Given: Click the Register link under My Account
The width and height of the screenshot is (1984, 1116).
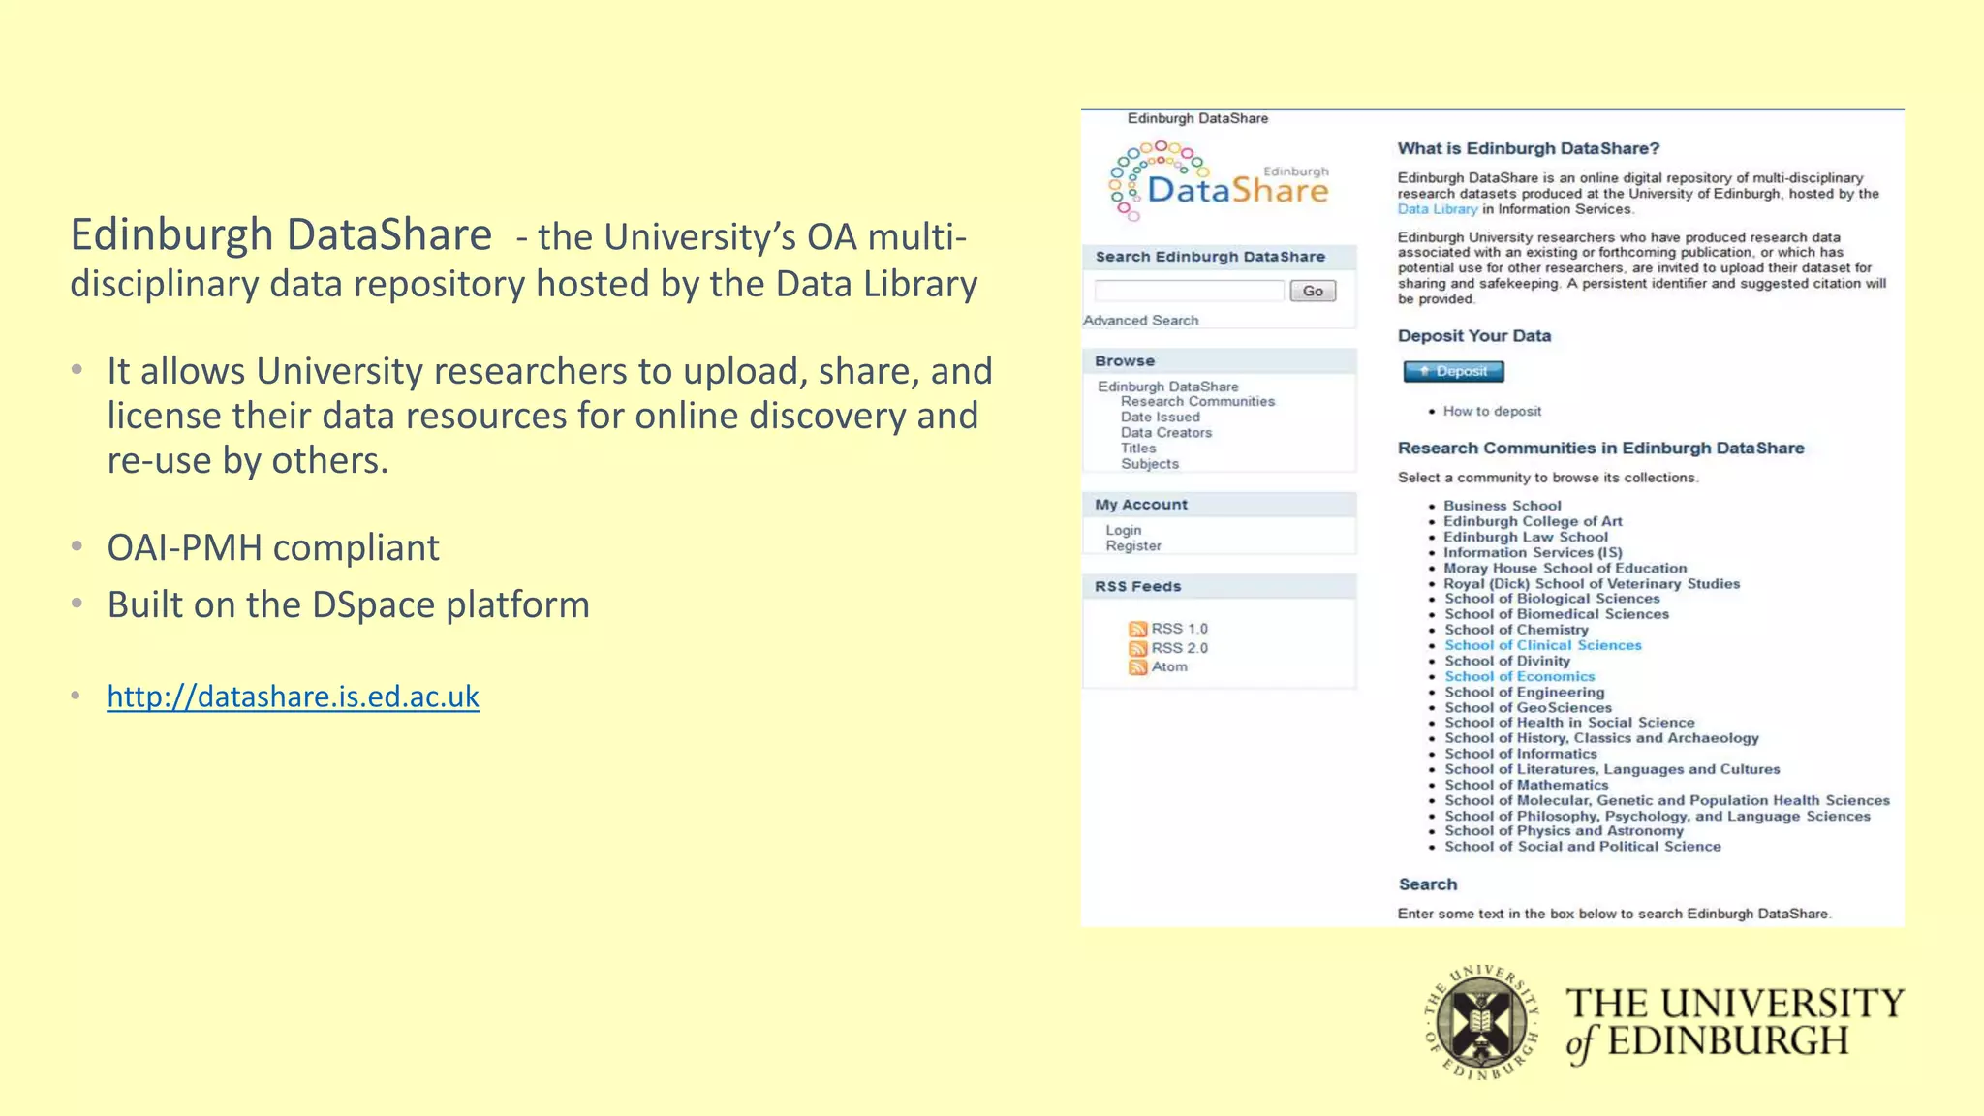Looking at the screenshot, I should pos(1133,545).
